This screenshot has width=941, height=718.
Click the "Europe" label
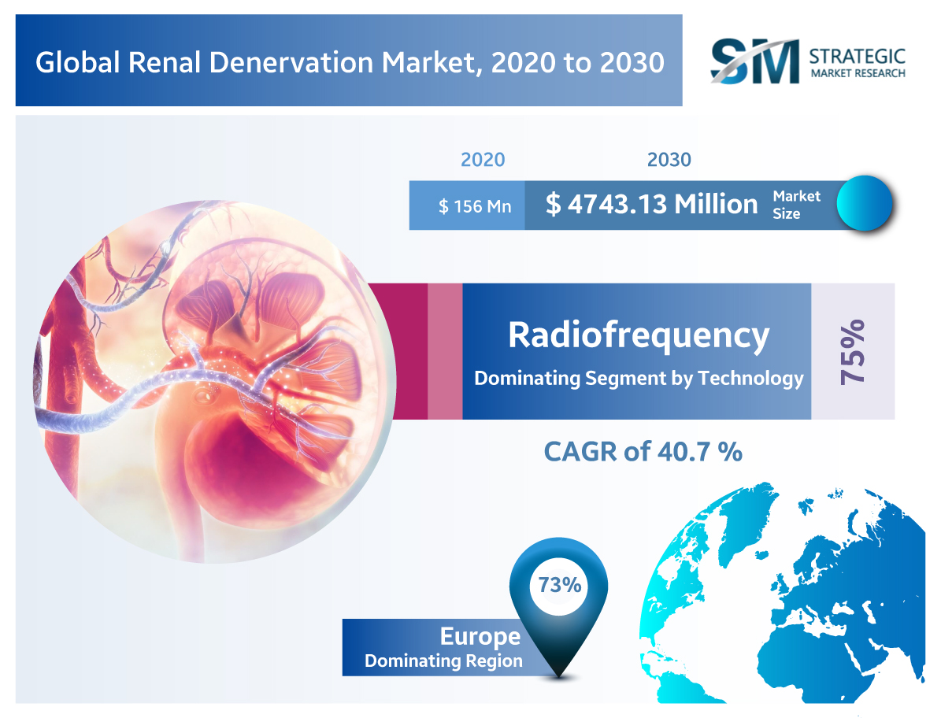click(480, 636)
